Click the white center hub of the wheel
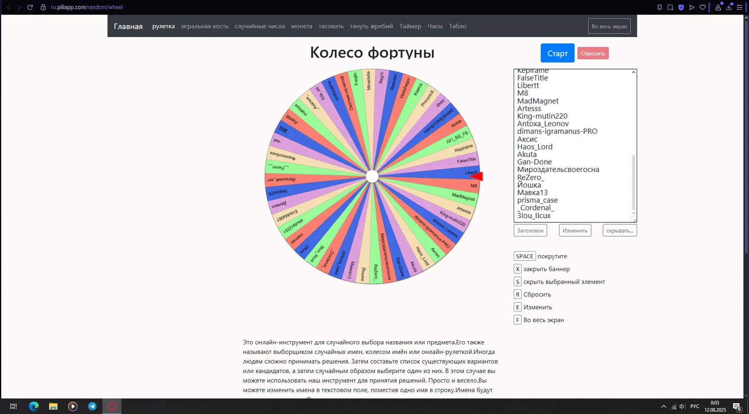The height and width of the screenshot is (414, 749). click(x=372, y=176)
